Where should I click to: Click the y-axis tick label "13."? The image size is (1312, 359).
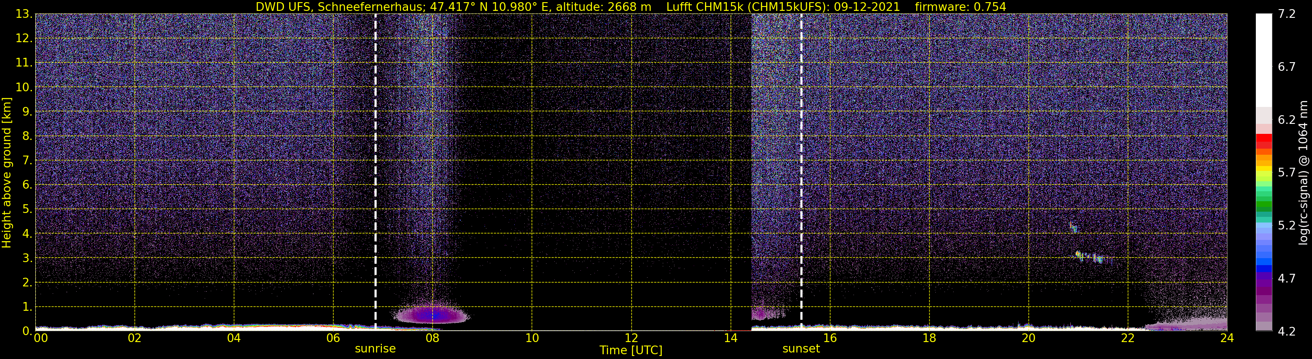click(x=24, y=14)
